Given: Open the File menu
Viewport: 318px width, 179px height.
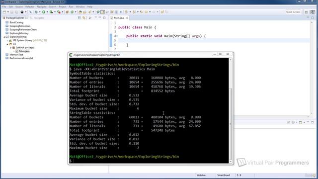Looking at the screenshot, I should coord(4,6).
